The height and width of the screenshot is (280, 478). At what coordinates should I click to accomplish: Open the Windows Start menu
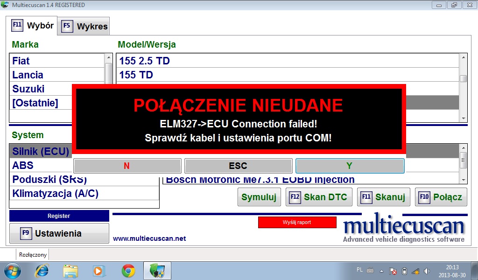coord(13,271)
